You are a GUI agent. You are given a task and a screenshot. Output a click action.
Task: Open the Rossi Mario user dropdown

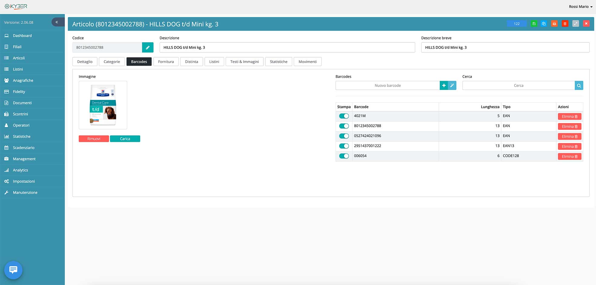[581, 7]
